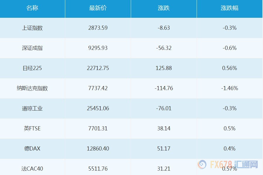Click change value -56.32
This screenshot has width=263, height=175.
(x=164, y=48)
